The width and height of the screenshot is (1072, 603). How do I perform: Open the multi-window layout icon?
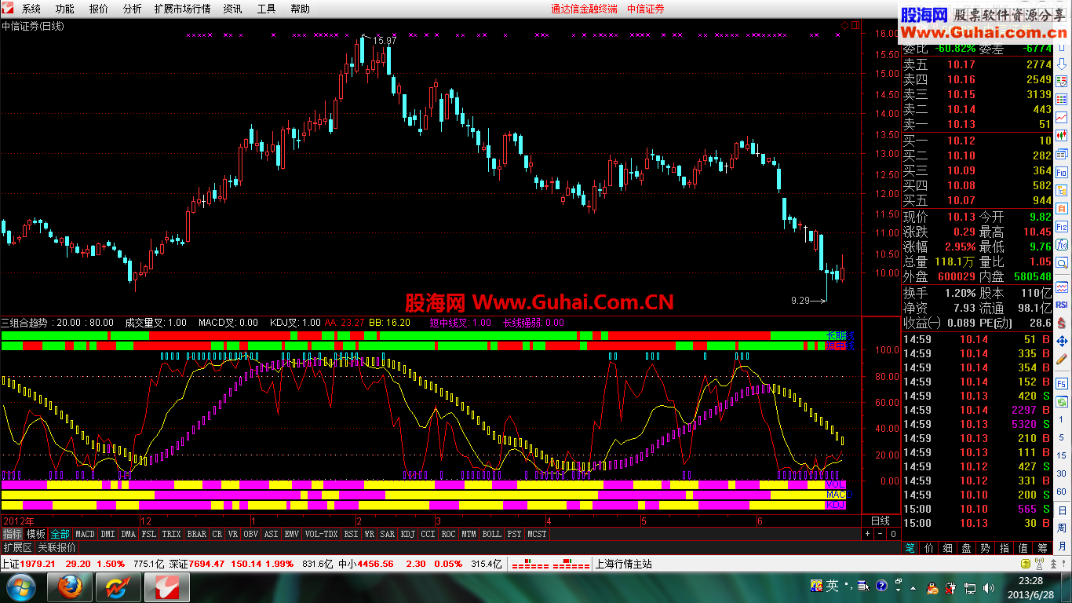1061,154
